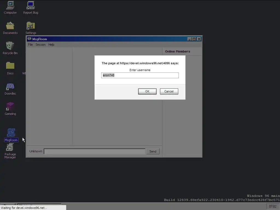
Task: Click the message input box beside Unknown
Action: click(x=94, y=151)
